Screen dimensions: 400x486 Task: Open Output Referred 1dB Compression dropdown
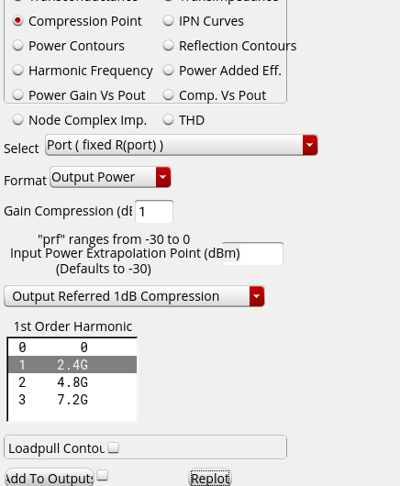(134, 296)
